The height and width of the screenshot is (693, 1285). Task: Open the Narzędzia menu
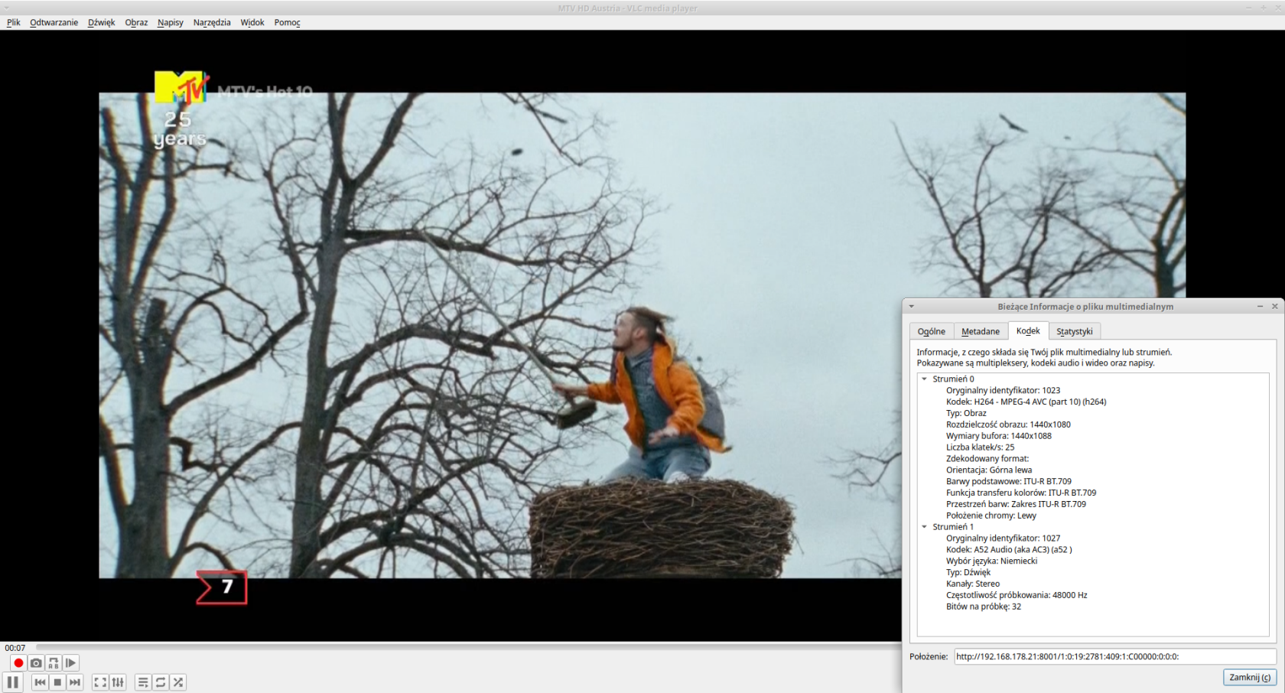pyautogui.click(x=212, y=22)
